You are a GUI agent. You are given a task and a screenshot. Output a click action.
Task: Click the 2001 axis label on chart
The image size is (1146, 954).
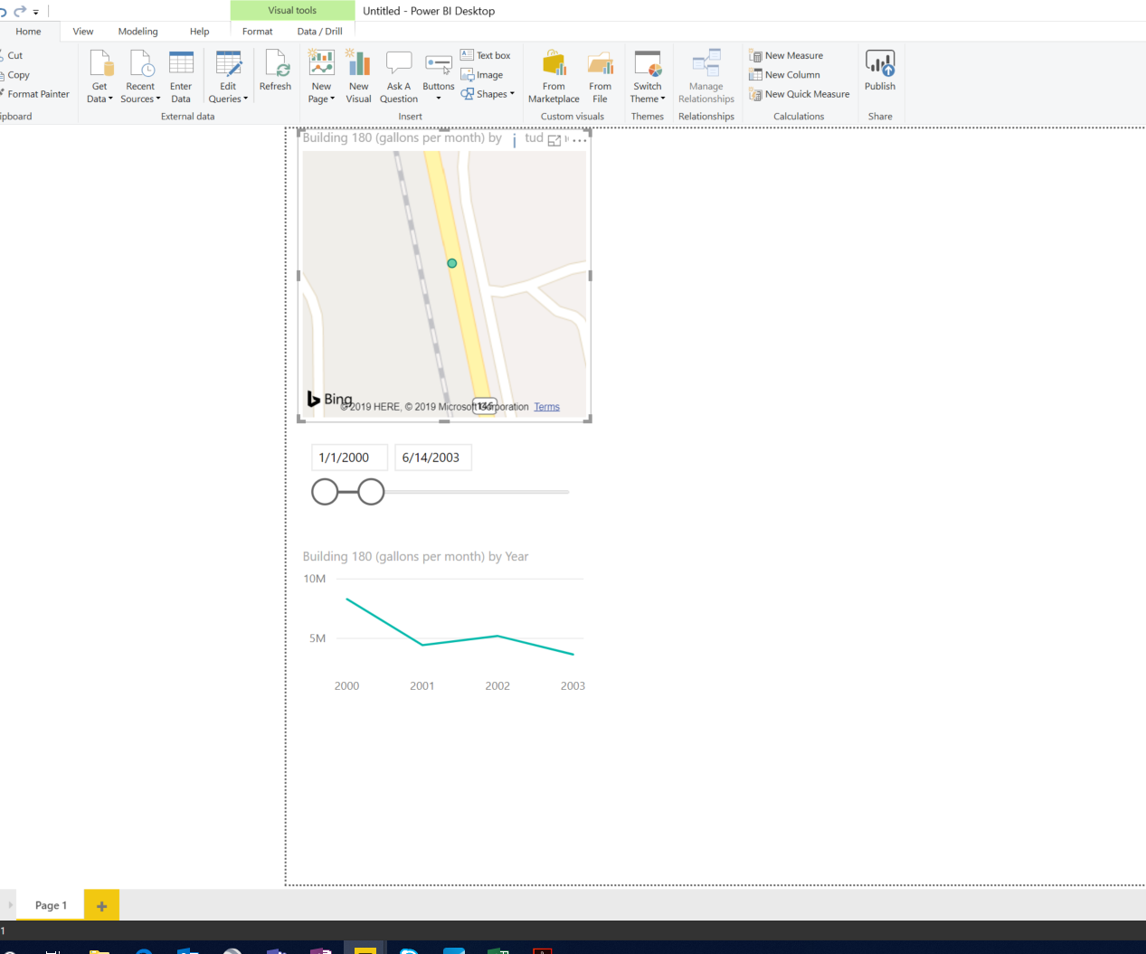pyautogui.click(x=422, y=686)
